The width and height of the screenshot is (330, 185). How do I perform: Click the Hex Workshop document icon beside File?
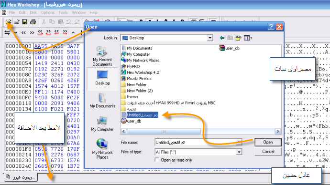pyautogui.click(x=4, y=12)
